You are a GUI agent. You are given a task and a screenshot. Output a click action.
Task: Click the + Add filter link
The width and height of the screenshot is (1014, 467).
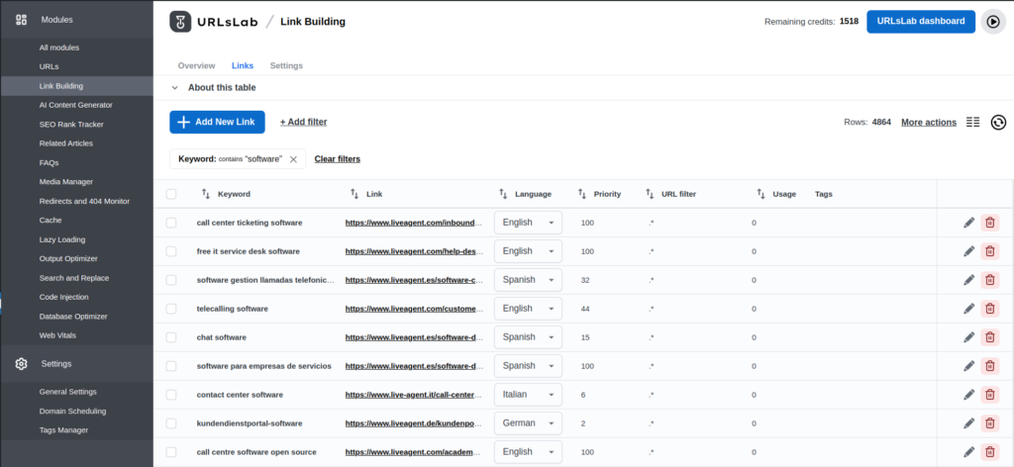(303, 122)
